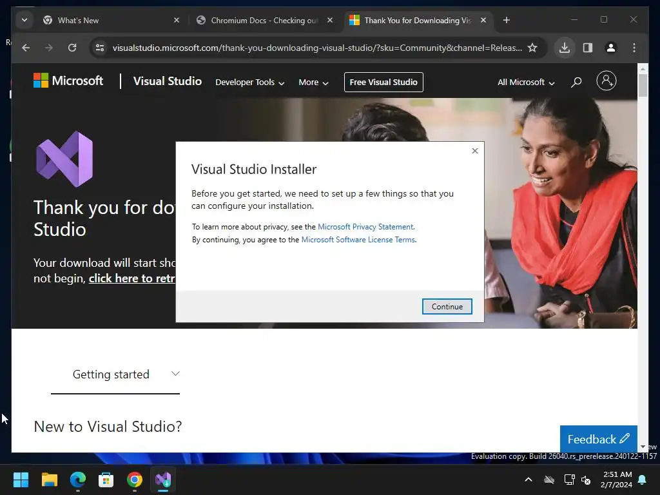The width and height of the screenshot is (660, 495).
Task: Expand the All Microsoft menu
Action: (526, 82)
